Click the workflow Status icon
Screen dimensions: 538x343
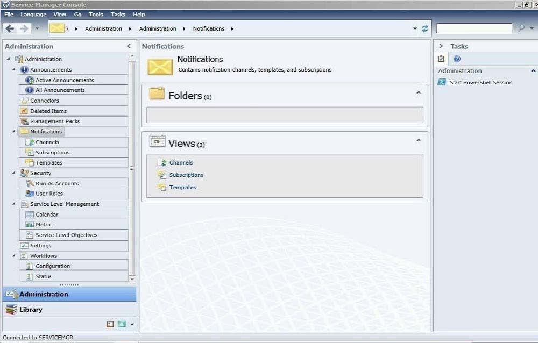click(30, 276)
